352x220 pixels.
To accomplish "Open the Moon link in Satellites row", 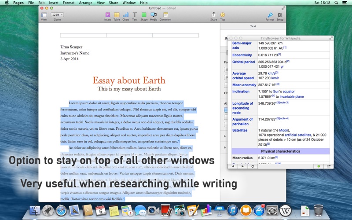I will [x=283, y=130].
